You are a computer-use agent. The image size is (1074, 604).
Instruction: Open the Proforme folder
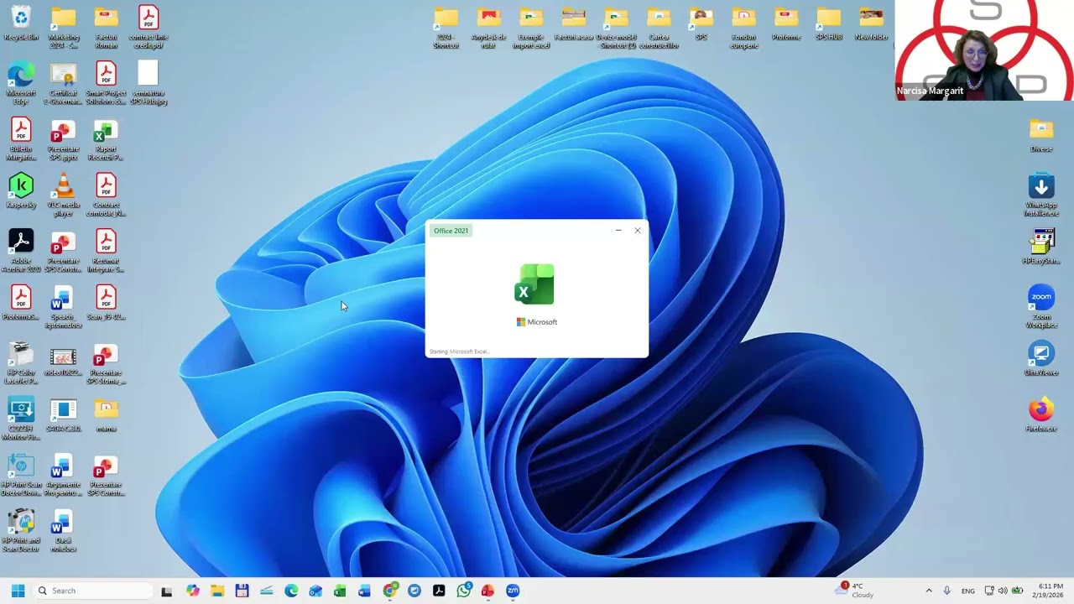coord(786,23)
